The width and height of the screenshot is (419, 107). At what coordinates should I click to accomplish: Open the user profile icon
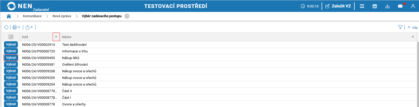413,6
